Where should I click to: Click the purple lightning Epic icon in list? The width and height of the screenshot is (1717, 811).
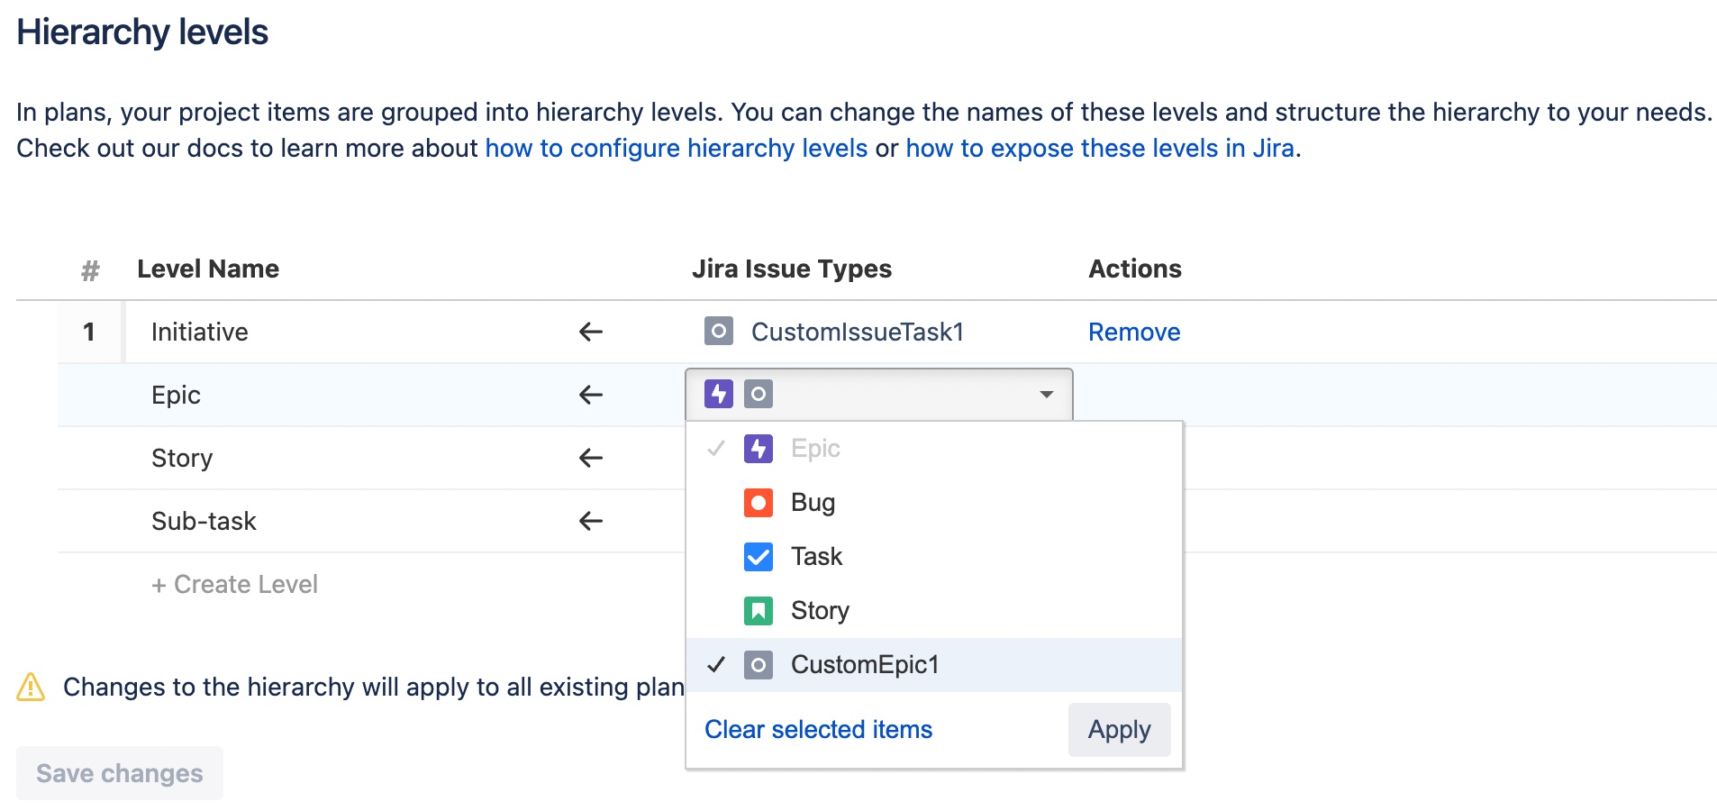(759, 448)
